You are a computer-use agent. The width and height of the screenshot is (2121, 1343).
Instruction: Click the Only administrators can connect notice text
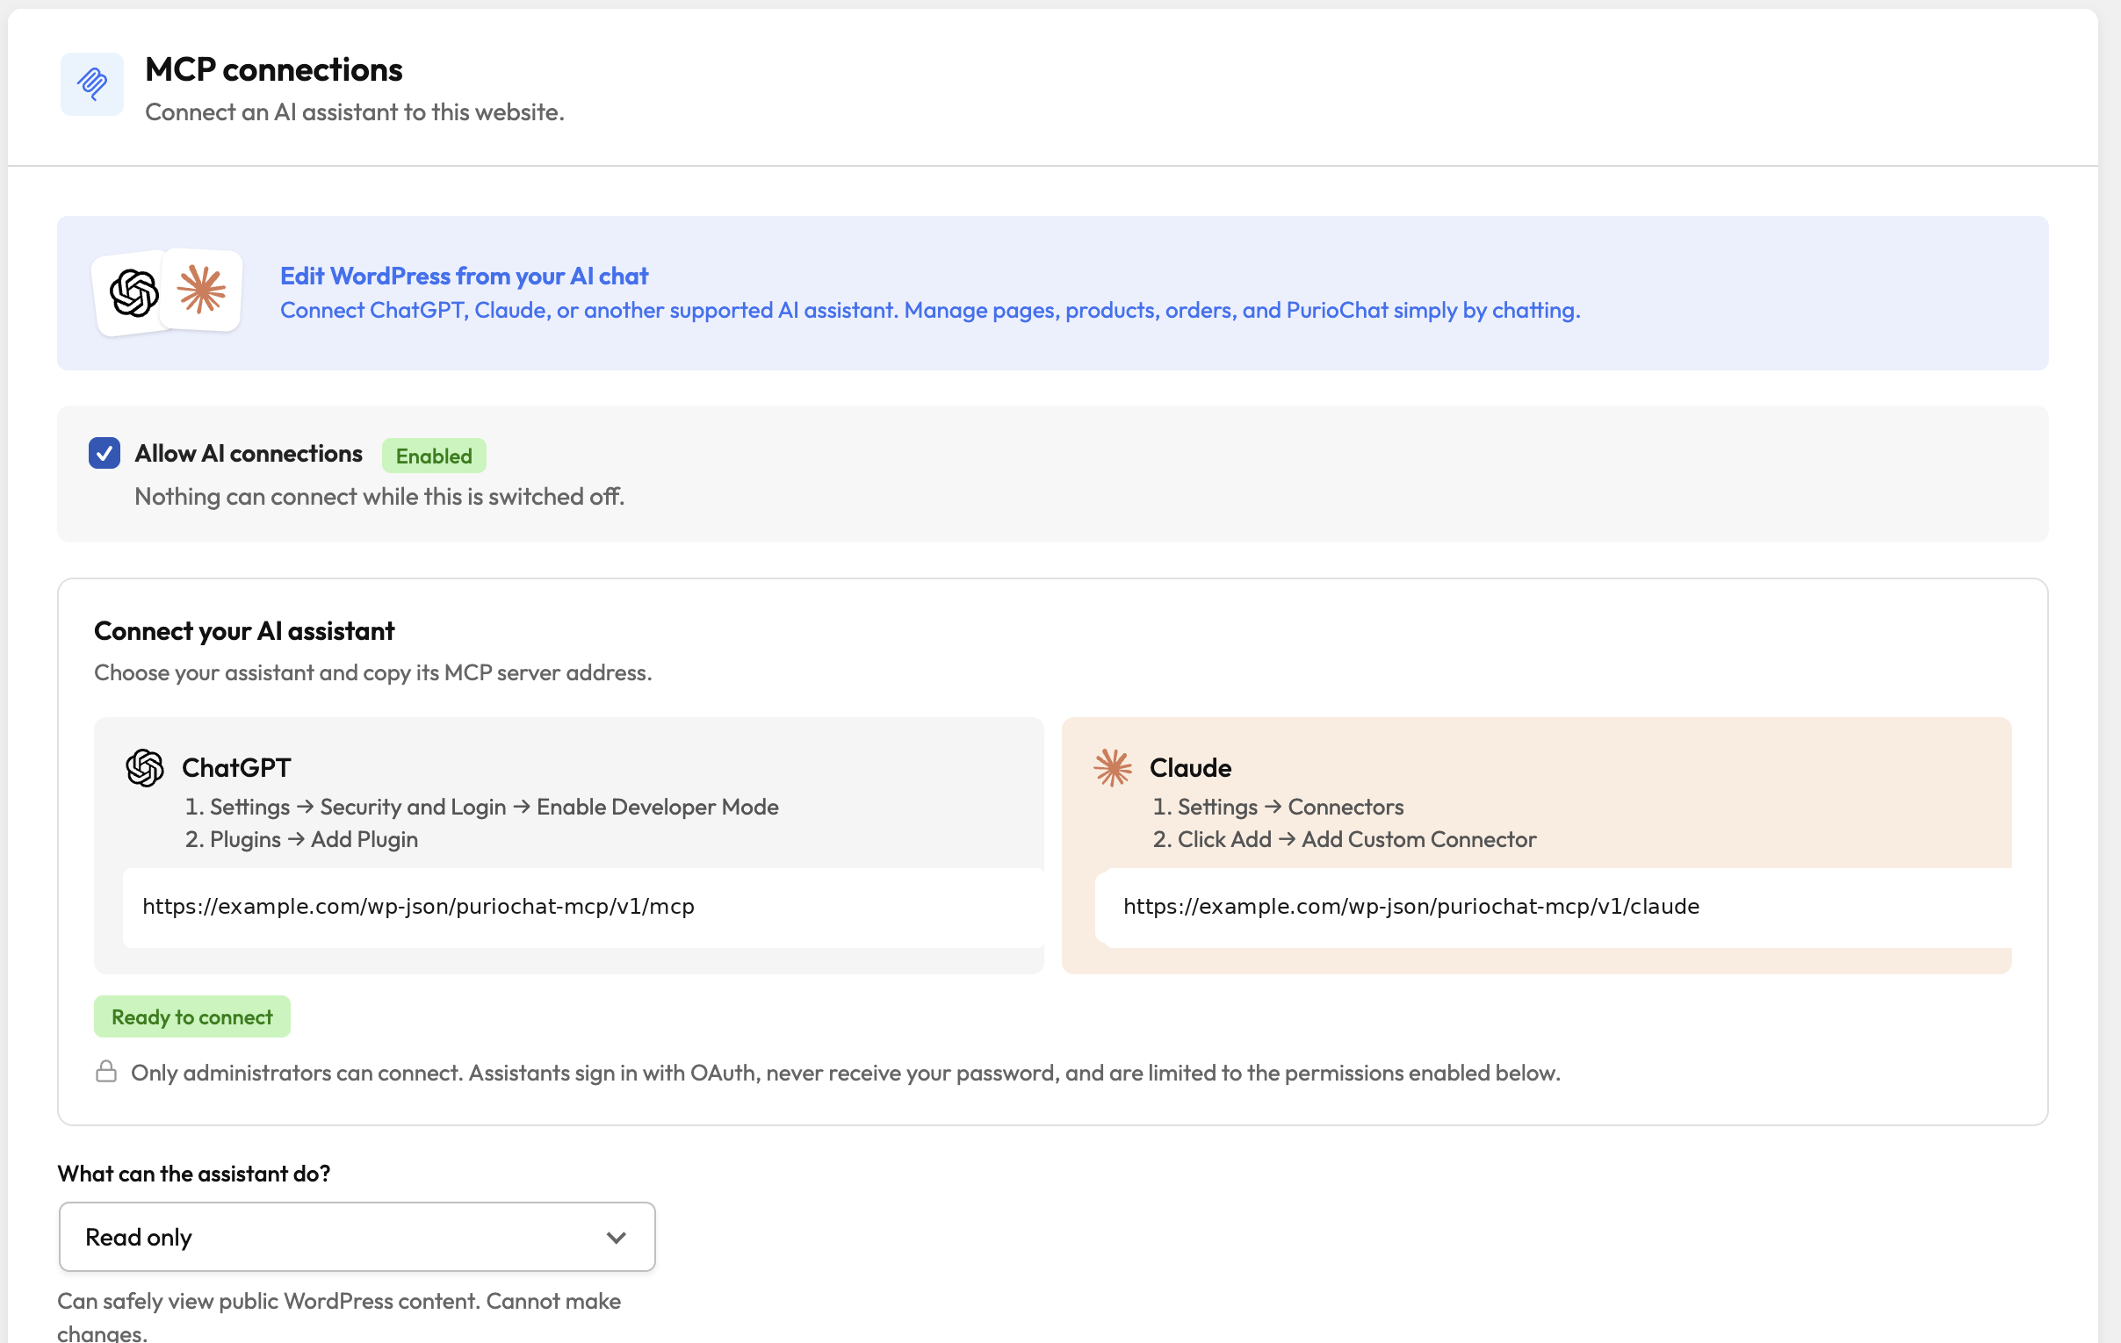(846, 1073)
